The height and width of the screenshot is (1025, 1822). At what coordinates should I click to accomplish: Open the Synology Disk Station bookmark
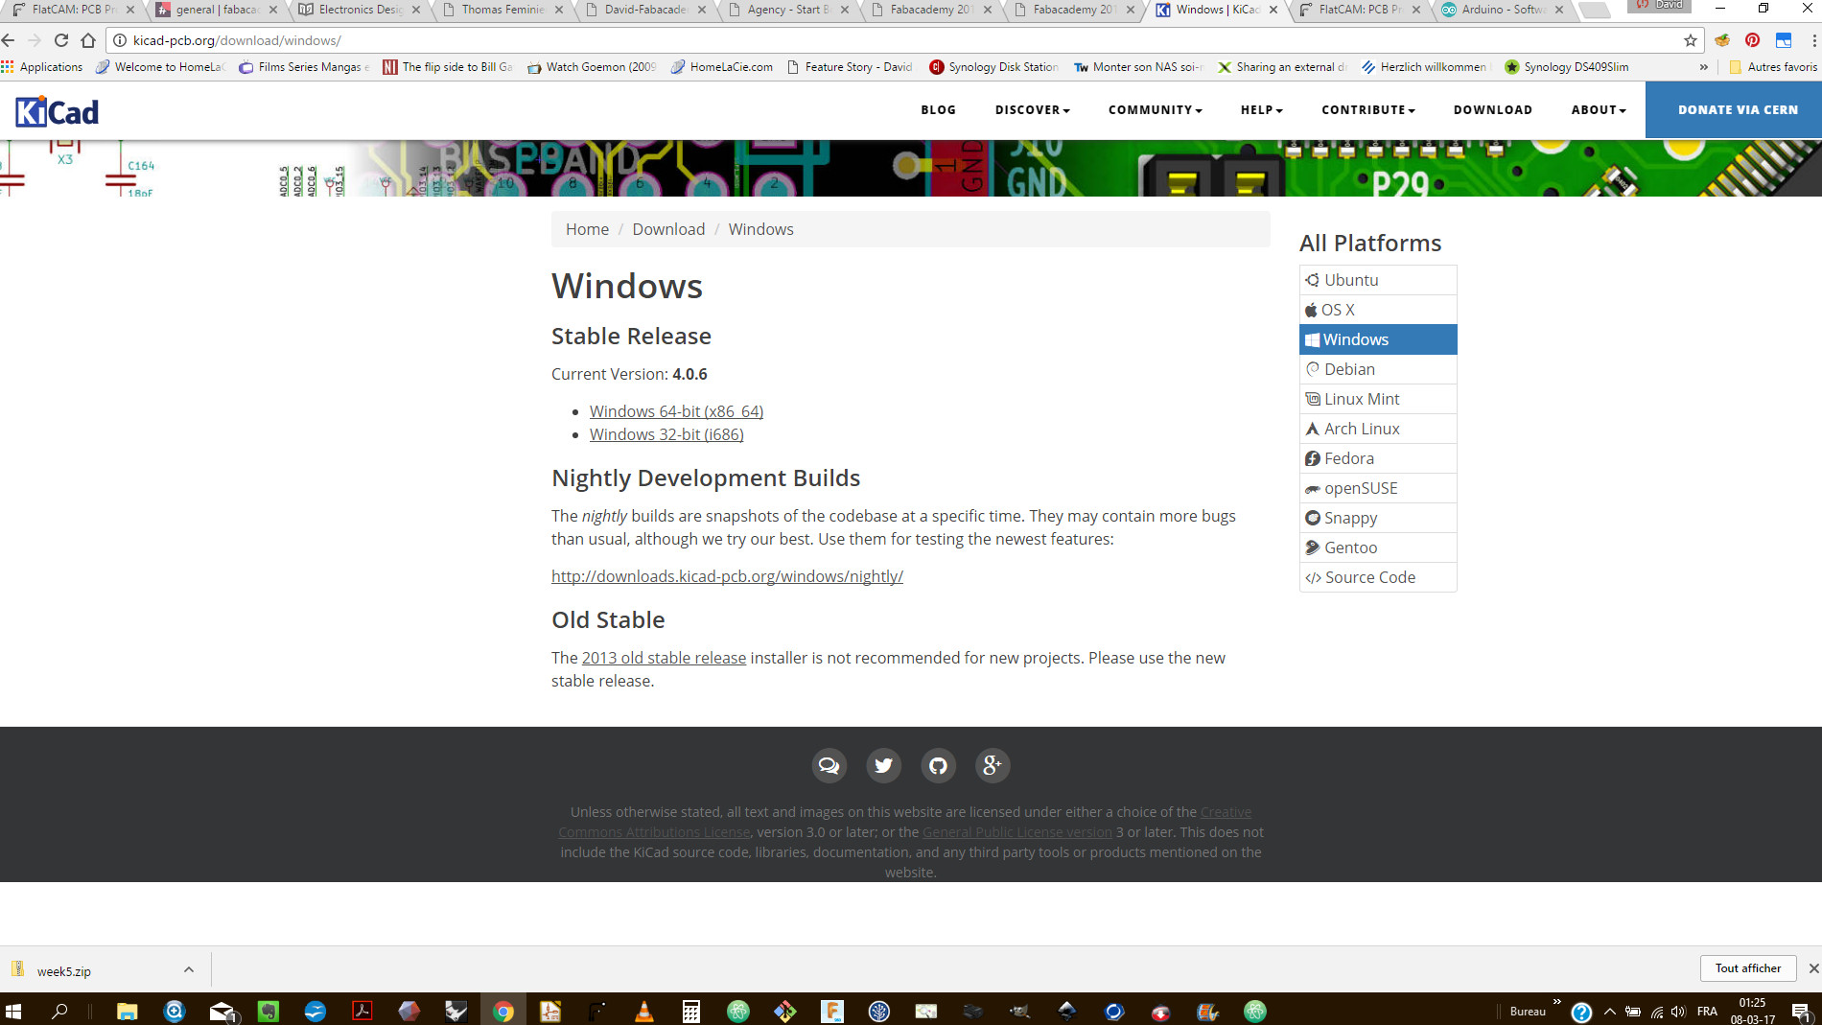tap(993, 67)
